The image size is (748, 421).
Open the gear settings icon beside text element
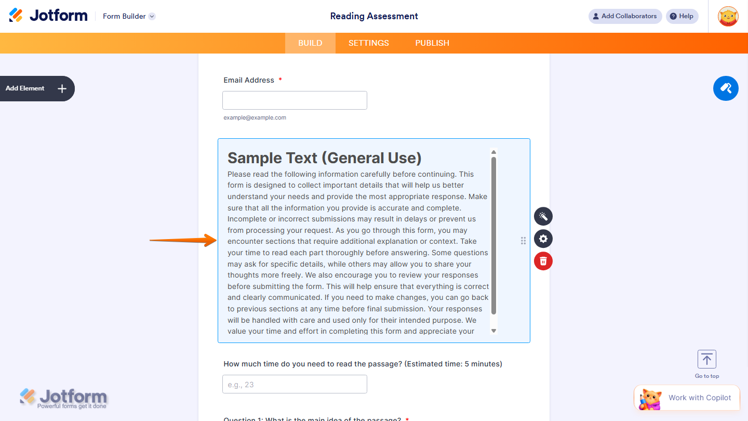543,239
